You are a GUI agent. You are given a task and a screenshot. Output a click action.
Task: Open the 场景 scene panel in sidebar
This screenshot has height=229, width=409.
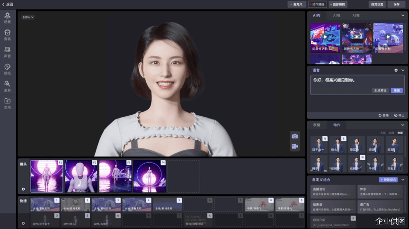(x=8, y=18)
